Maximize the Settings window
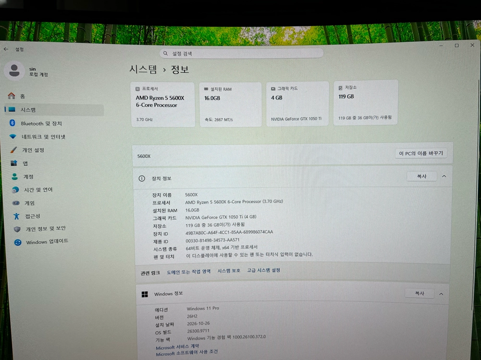 (x=457, y=45)
